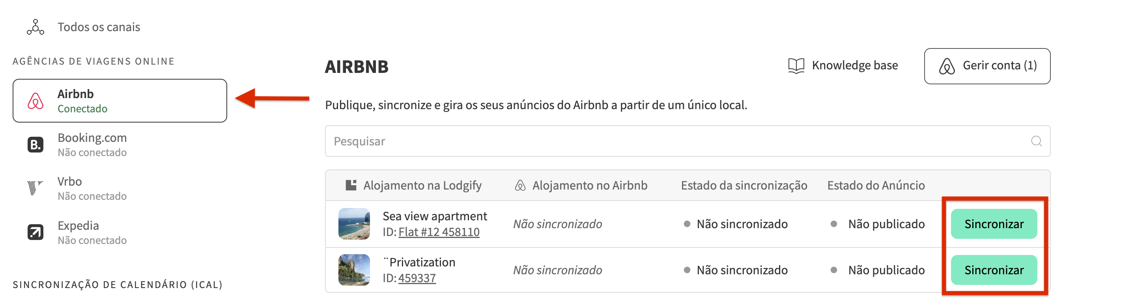This screenshot has width=1136, height=305.
Task: Open Gerir conta (1)
Action: (988, 67)
